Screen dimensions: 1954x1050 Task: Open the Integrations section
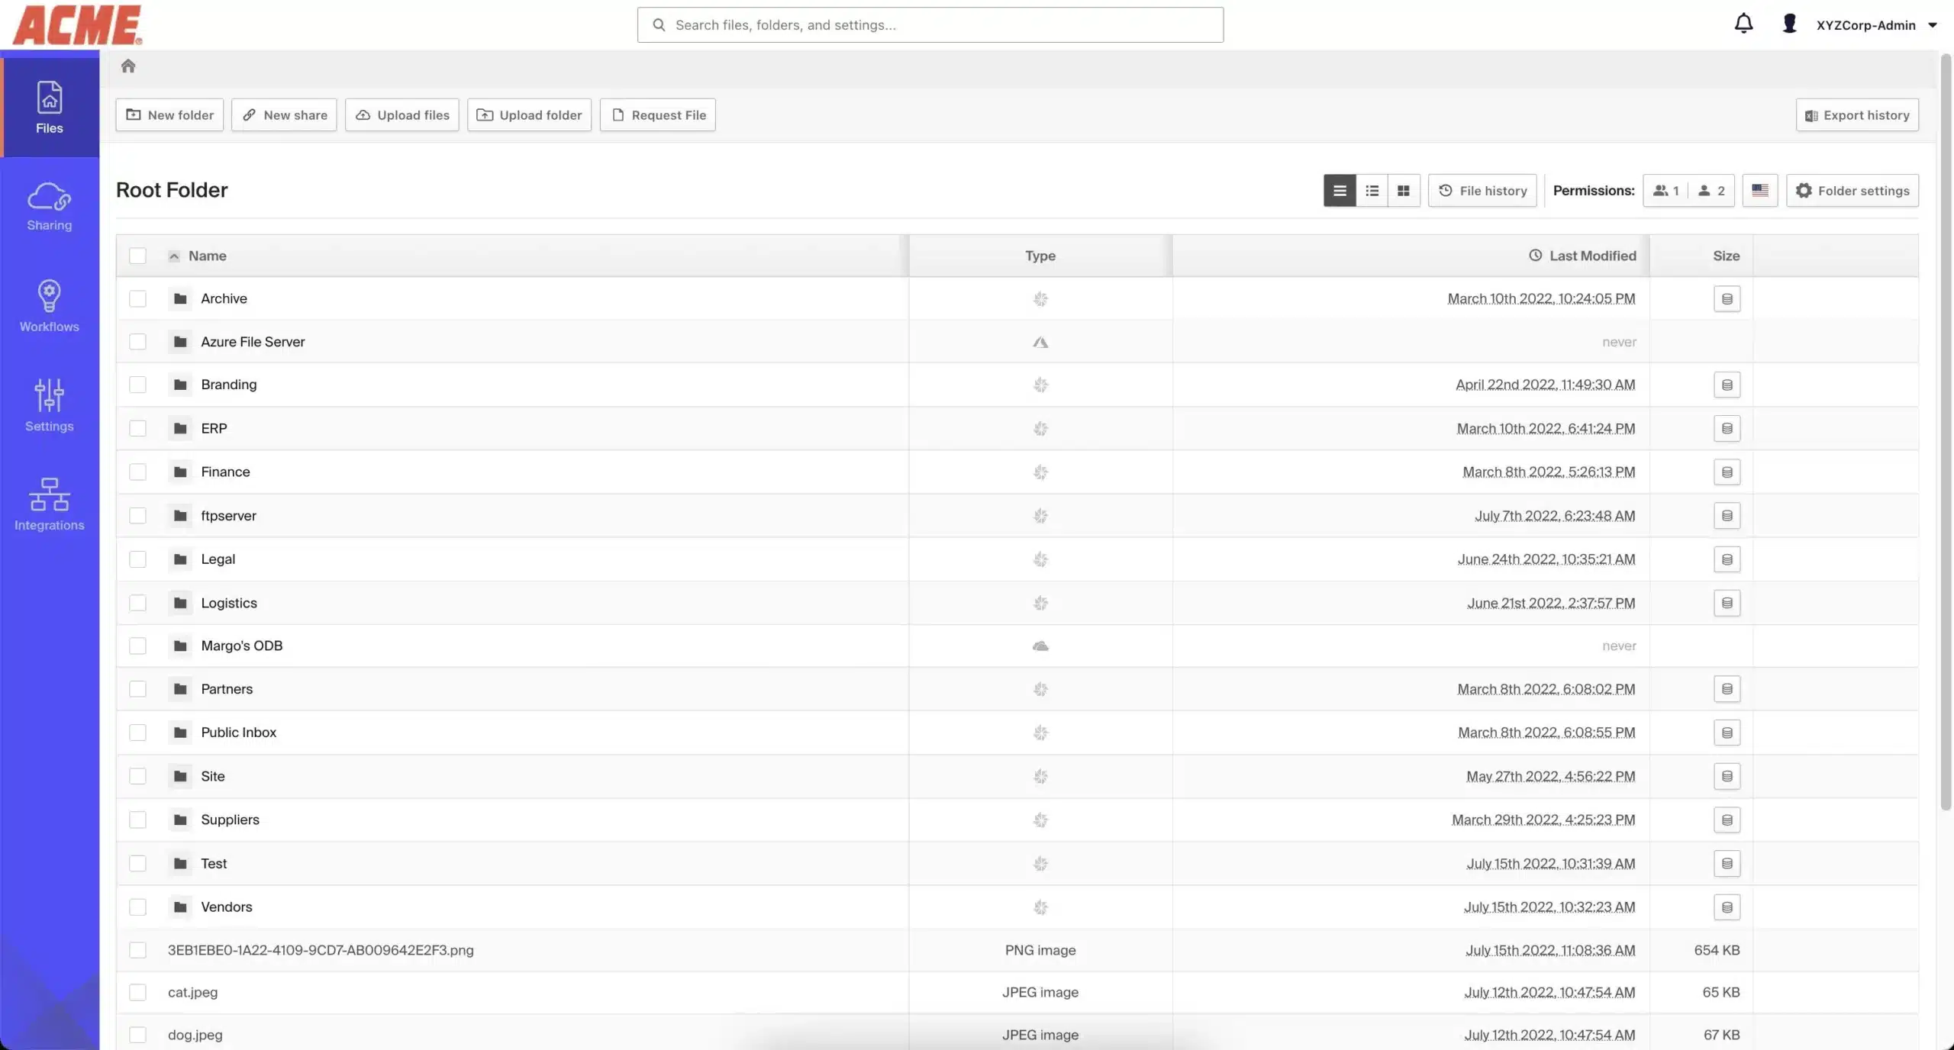tap(50, 504)
